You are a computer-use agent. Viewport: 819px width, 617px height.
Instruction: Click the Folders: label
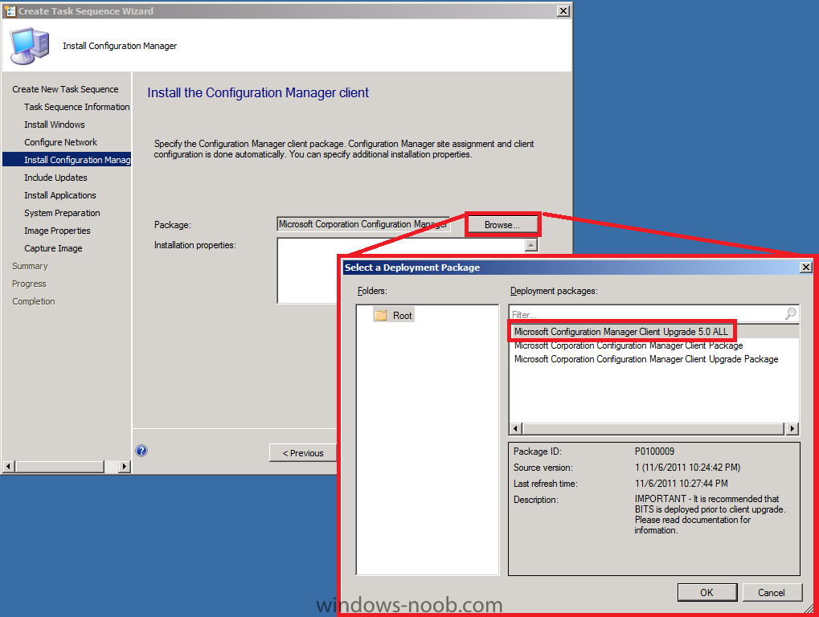pos(372,291)
